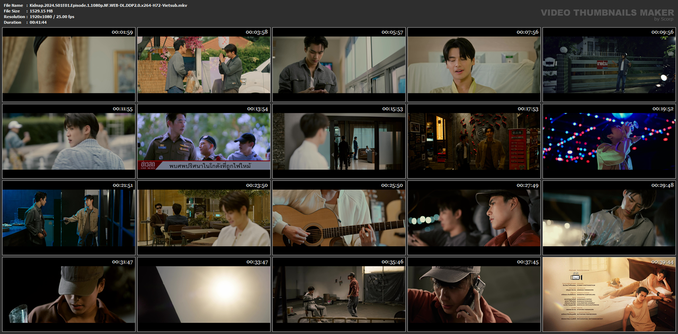Select the bright light thumbnail at 00:33:47
678x334 pixels.
204,294
